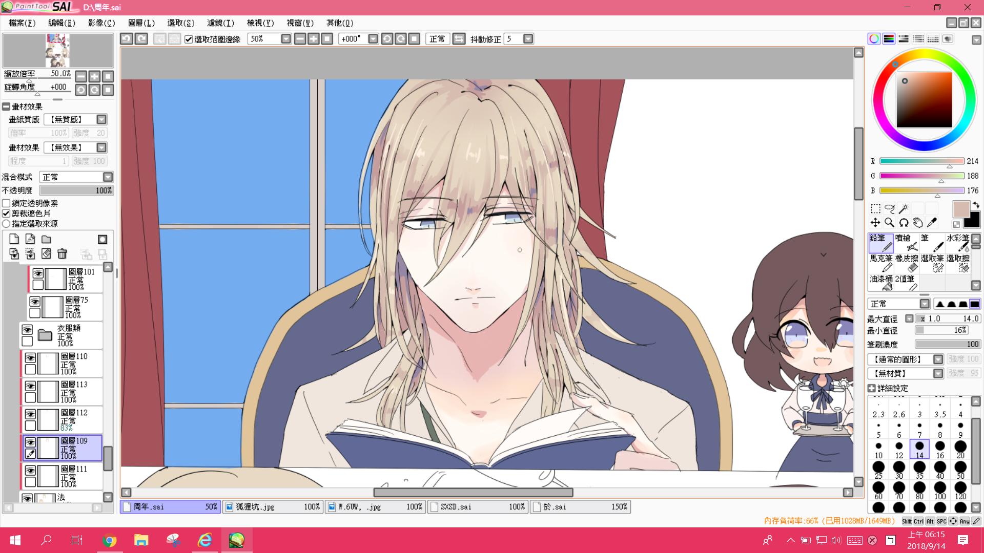Click the navigator canvas thumbnail
The height and width of the screenshot is (553, 984).
(57, 50)
